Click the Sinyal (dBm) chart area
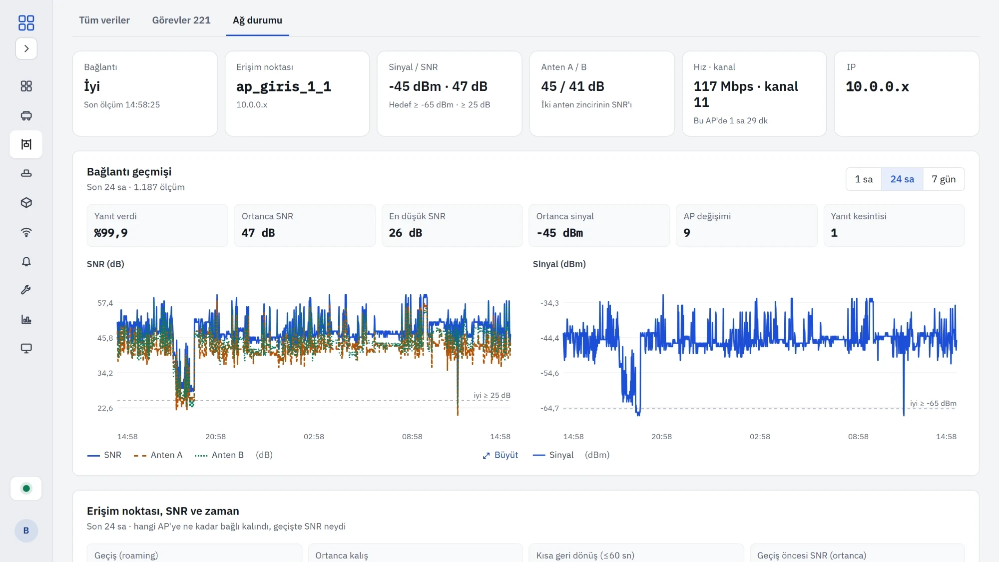This screenshot has width=999, height=562. 759,355
